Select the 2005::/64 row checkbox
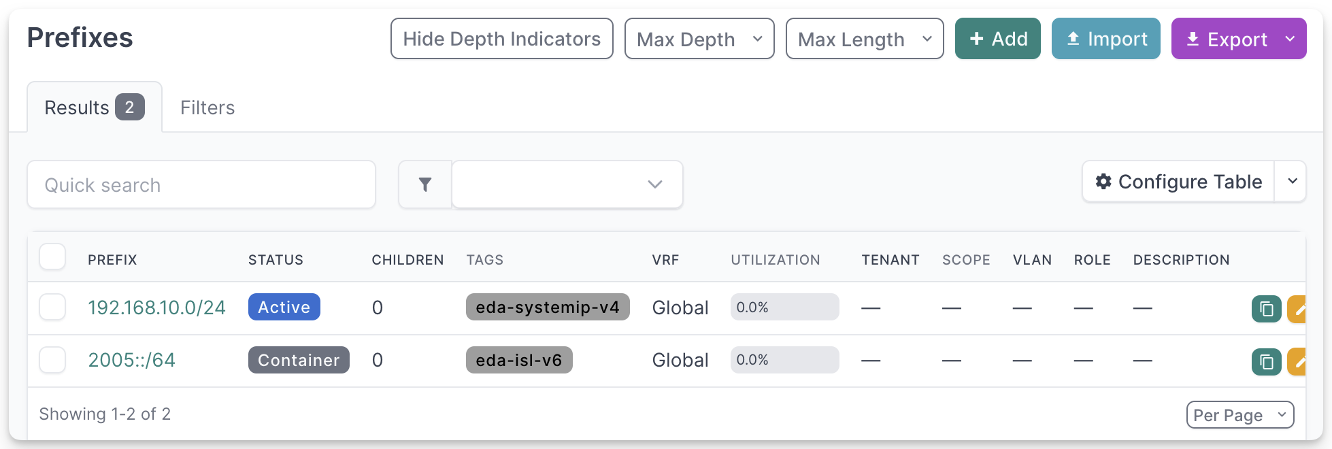Viewport: 1332px width, 449px height. (52, 360)
